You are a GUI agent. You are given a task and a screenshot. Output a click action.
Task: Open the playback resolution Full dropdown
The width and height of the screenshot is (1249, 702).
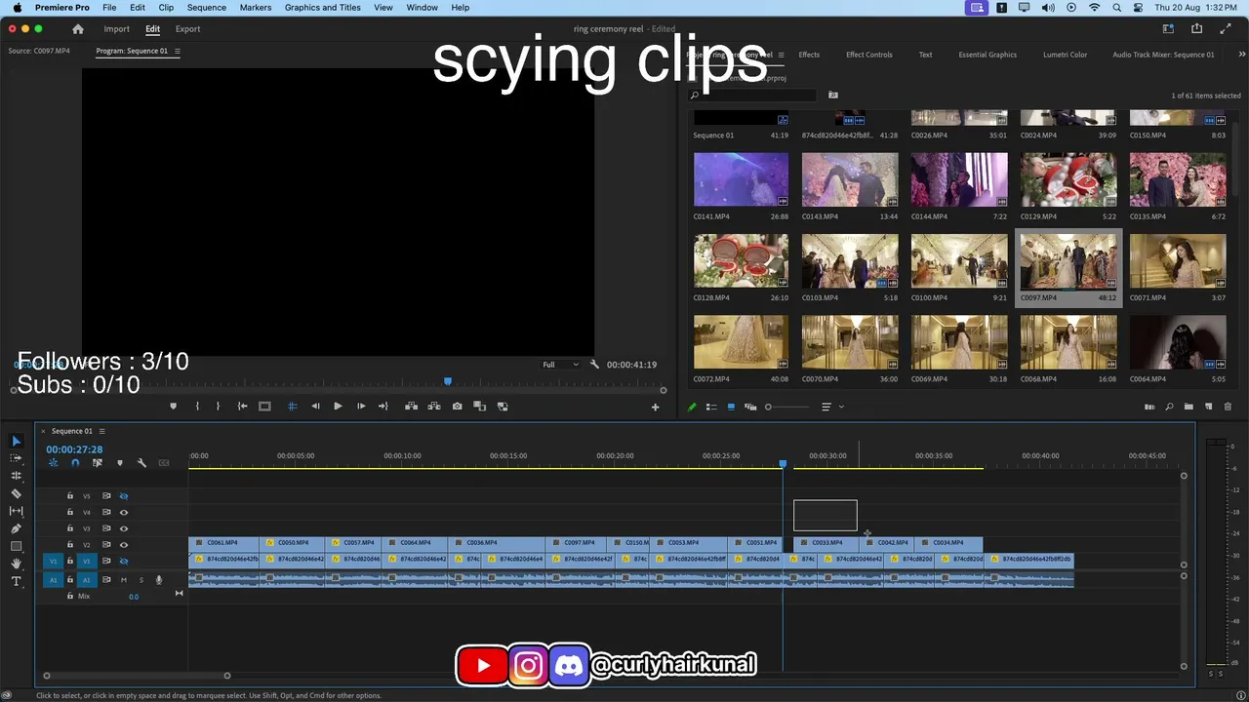[x=560, y=365]
